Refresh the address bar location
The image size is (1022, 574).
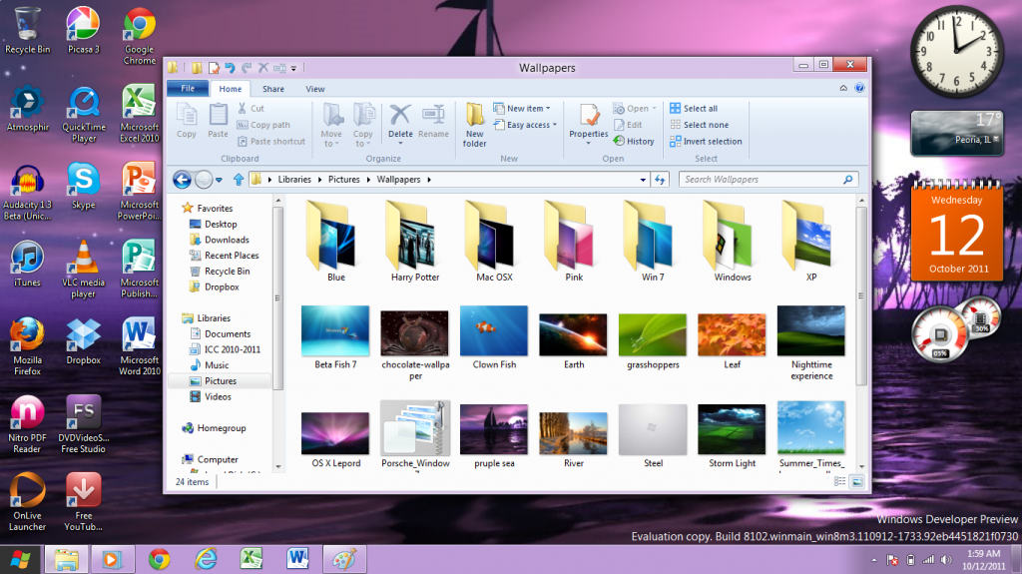[x=660, y=180]
